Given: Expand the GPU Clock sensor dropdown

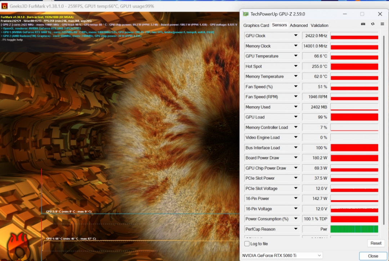Looking at the screenshot, I should [x=296, y=36].
